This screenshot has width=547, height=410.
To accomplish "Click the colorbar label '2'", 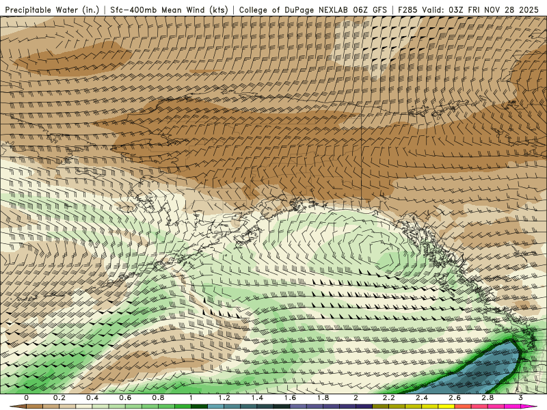I will tap(356, 398).
